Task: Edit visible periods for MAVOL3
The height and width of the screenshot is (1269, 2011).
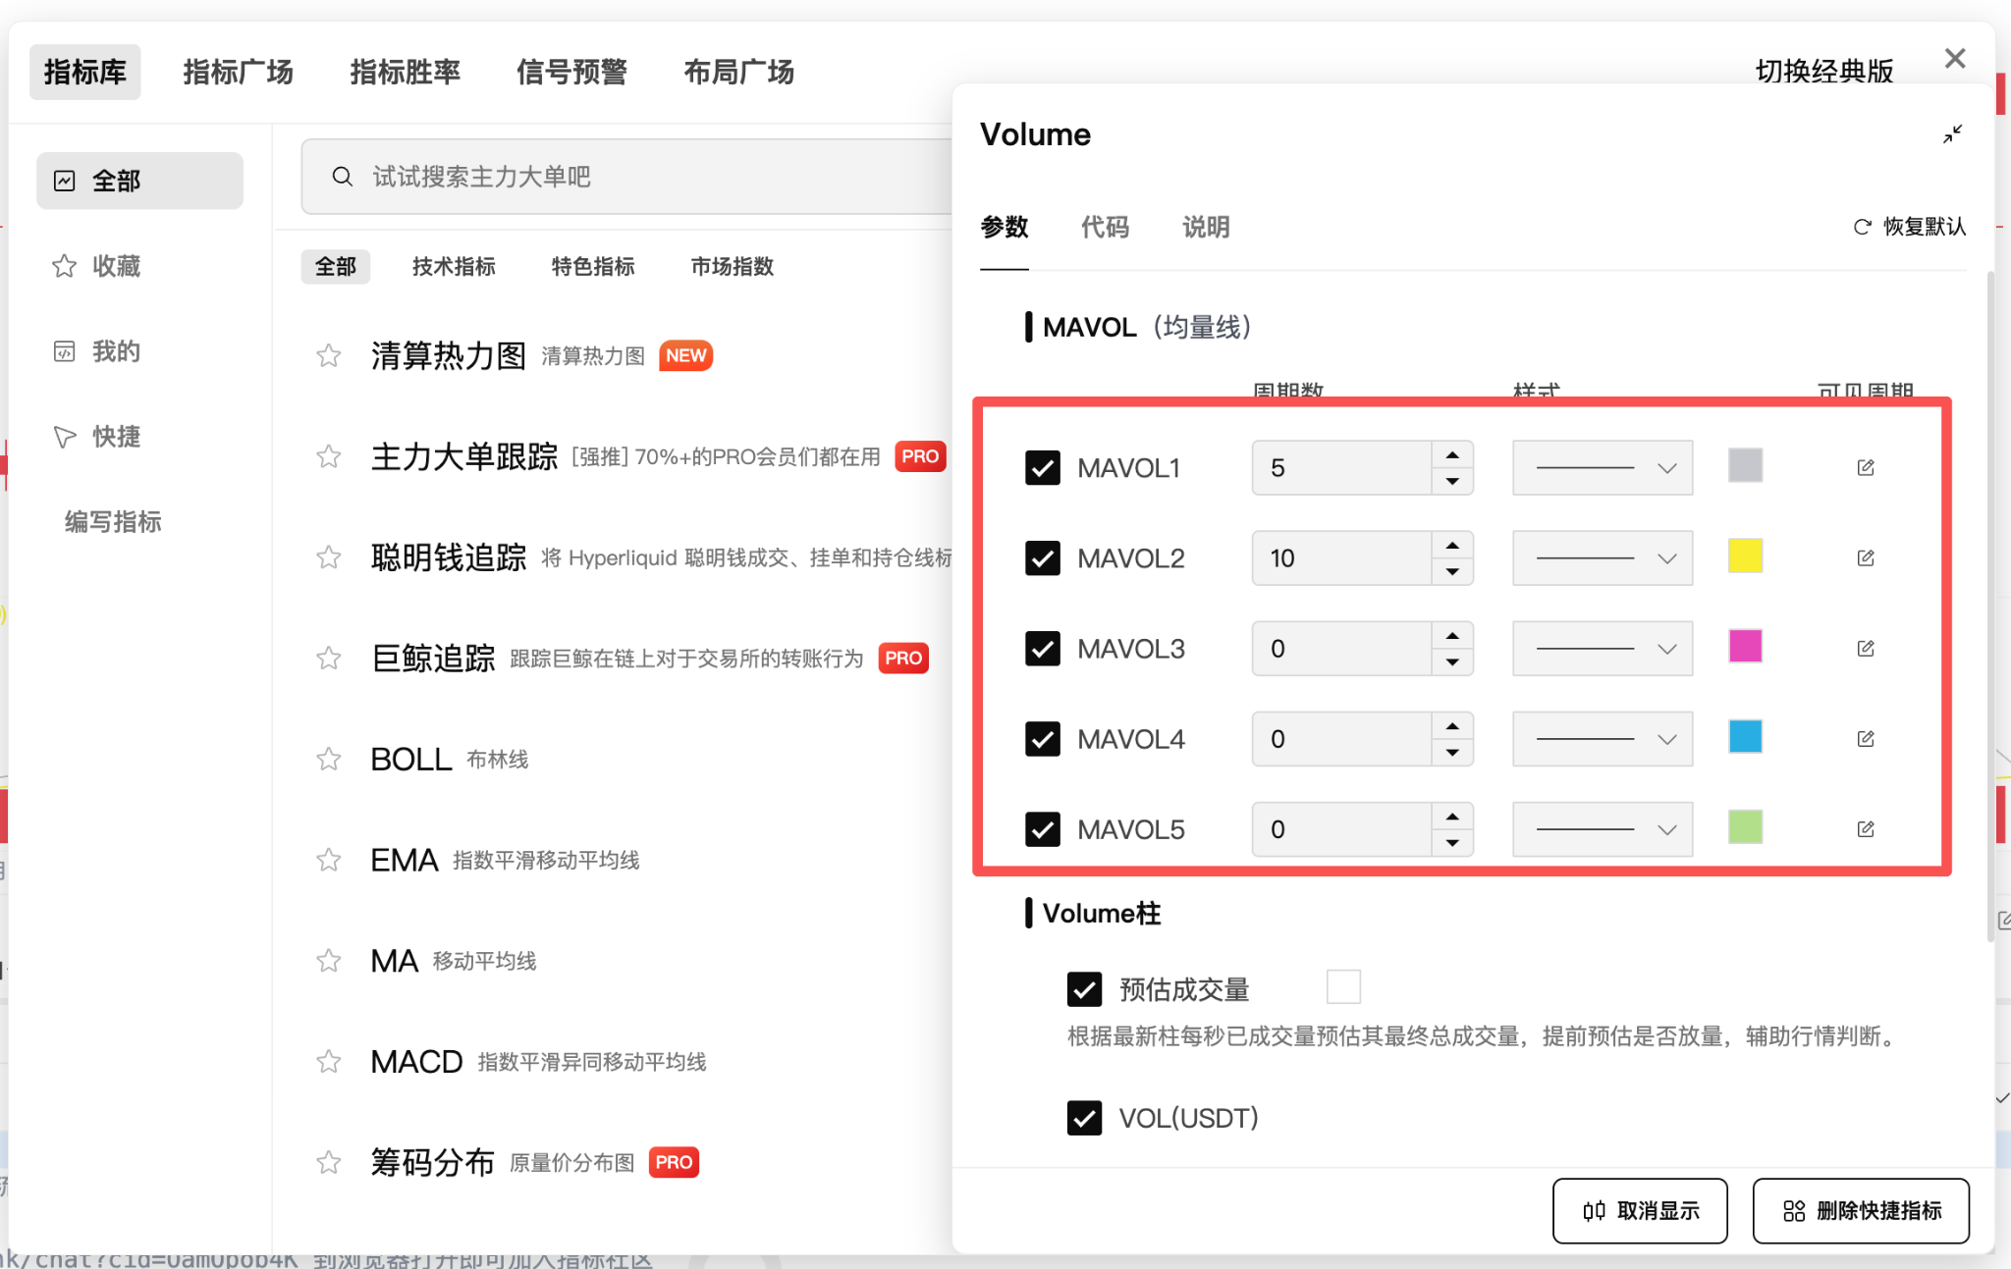Action: click(1866, 648)
